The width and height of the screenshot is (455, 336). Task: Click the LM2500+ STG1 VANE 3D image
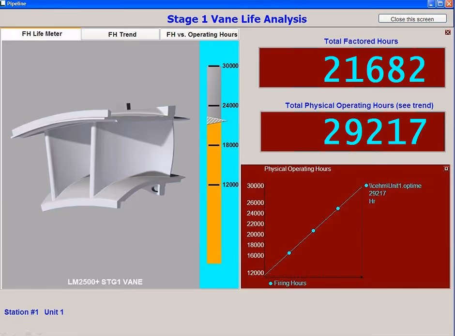[100, 158]
